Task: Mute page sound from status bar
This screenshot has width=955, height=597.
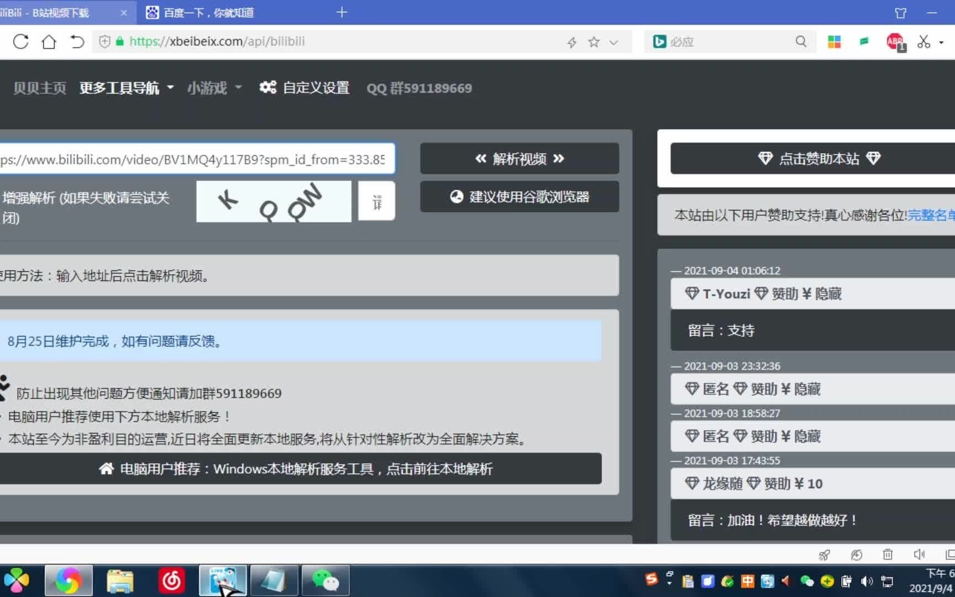Action: (919, 554)
